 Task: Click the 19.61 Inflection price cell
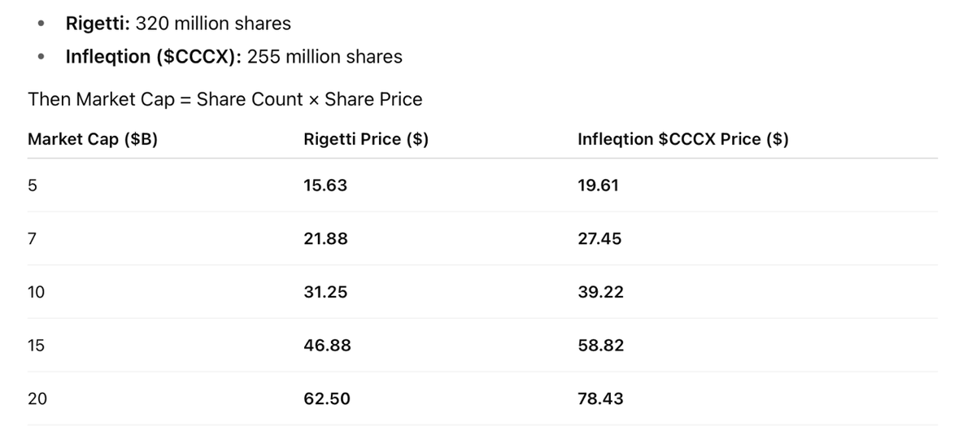(598, 185)
